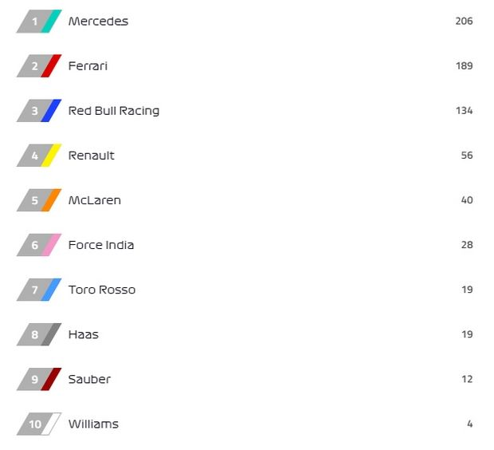Open the McLaren team name

coord(95,200)
